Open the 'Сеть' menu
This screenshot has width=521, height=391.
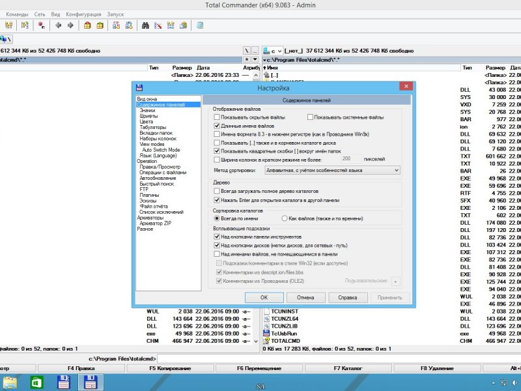(x=40, y=14)
